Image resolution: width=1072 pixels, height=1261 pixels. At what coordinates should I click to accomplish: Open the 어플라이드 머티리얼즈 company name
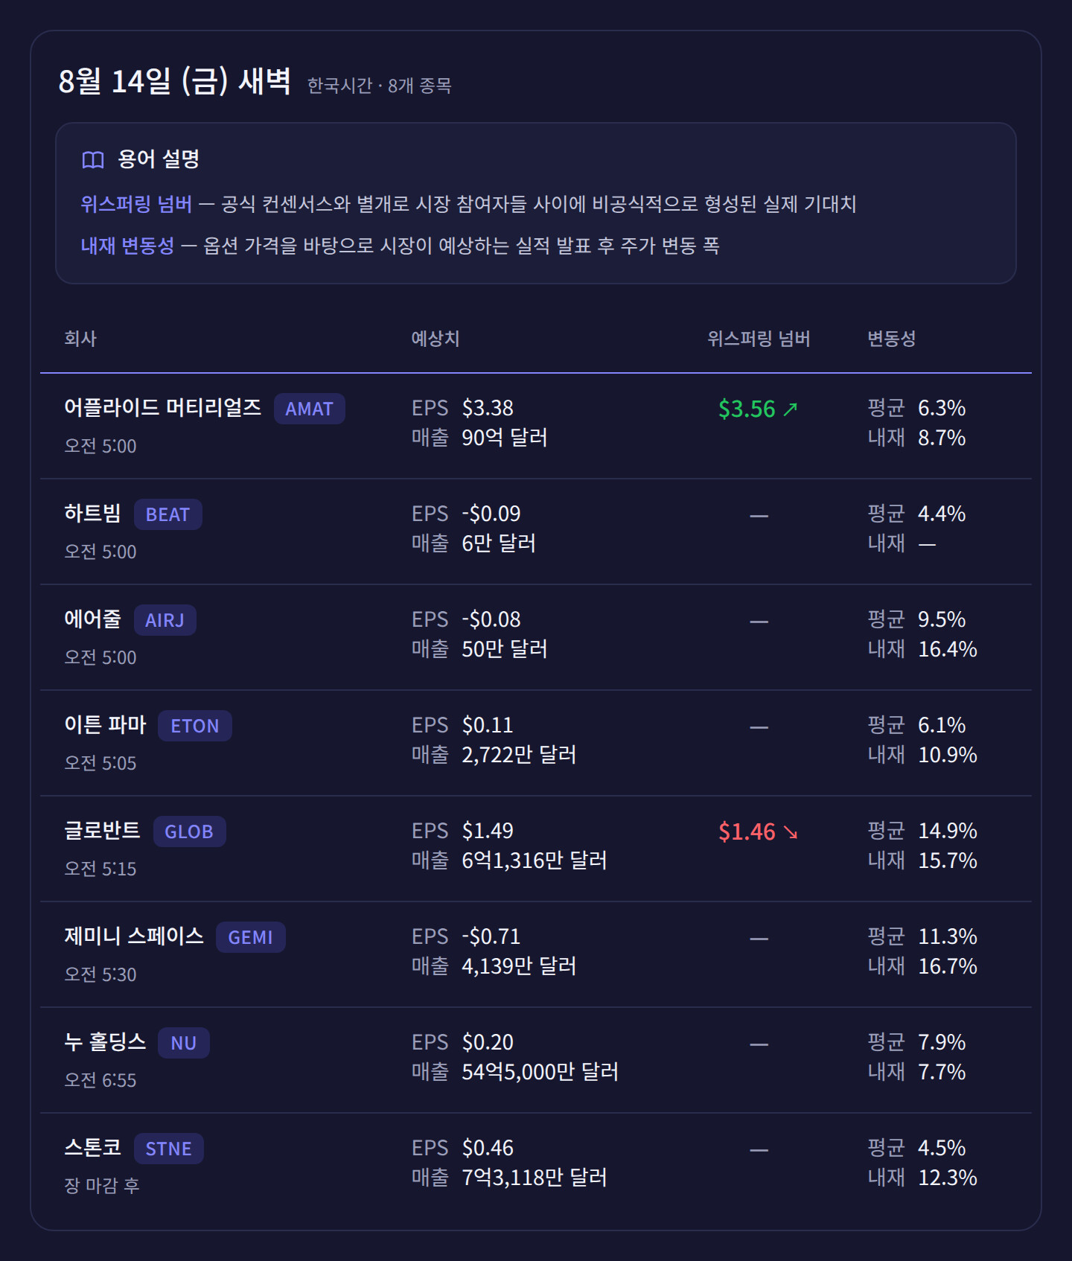(162, 407)
